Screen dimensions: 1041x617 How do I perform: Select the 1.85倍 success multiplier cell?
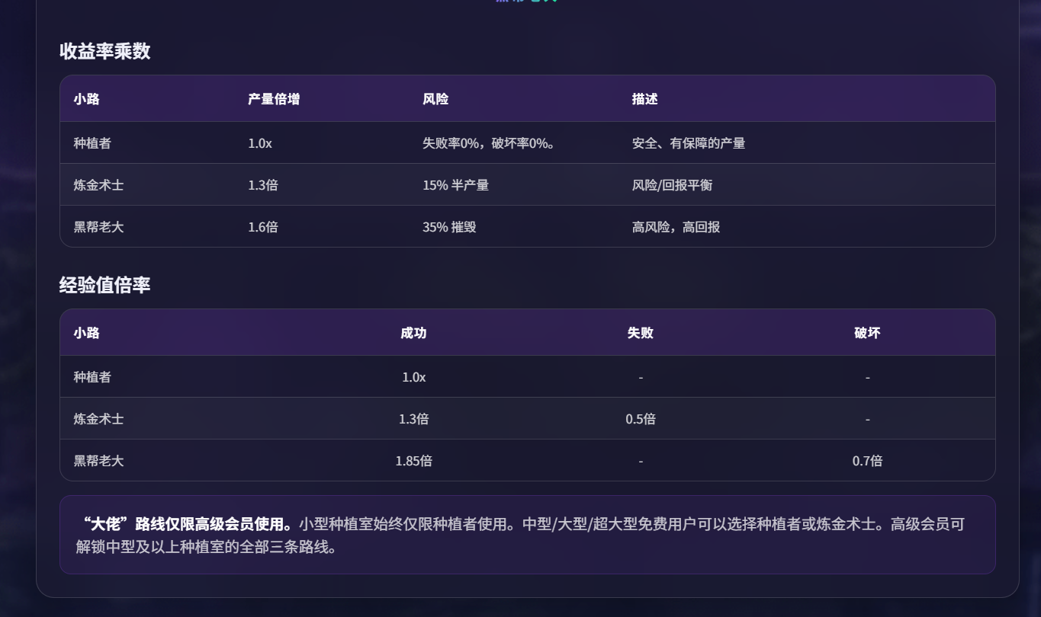click(x=413, y=461)
